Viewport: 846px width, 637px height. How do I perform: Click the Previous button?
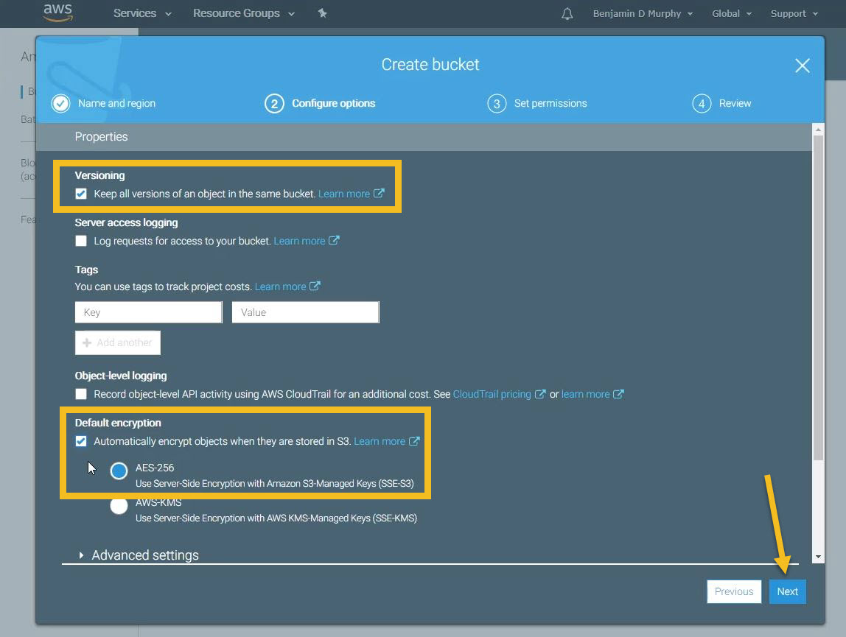734,591
